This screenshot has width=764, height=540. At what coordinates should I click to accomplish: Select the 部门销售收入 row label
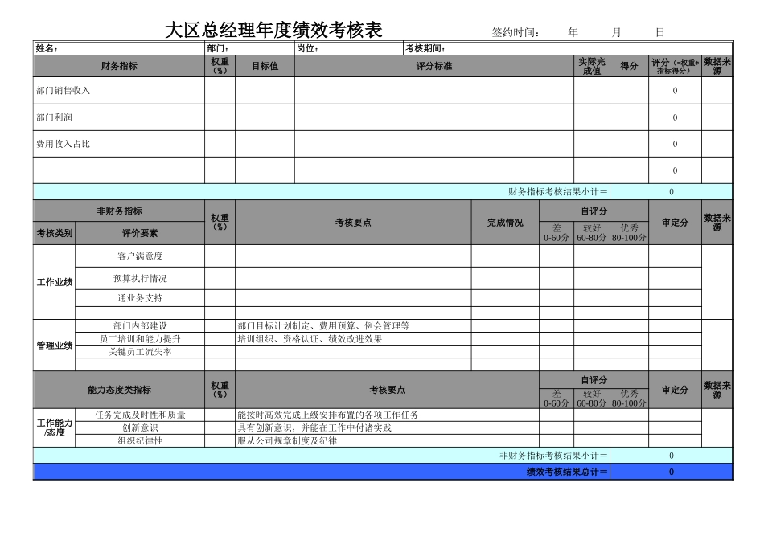pyautogui.click(x=63, y=91)
